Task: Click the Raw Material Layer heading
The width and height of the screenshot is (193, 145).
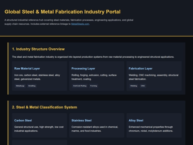Action: [27, 68]
